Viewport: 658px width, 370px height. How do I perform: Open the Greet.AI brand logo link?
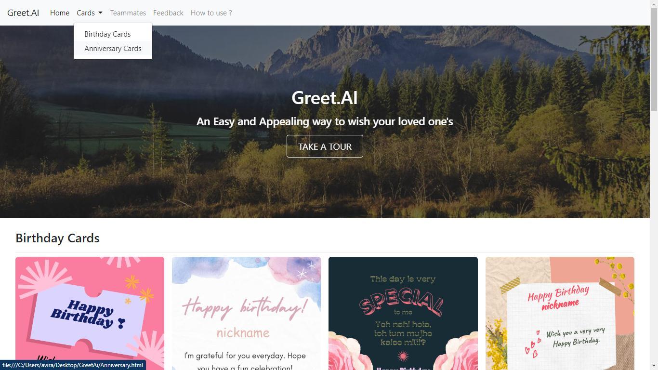(23, 13)
